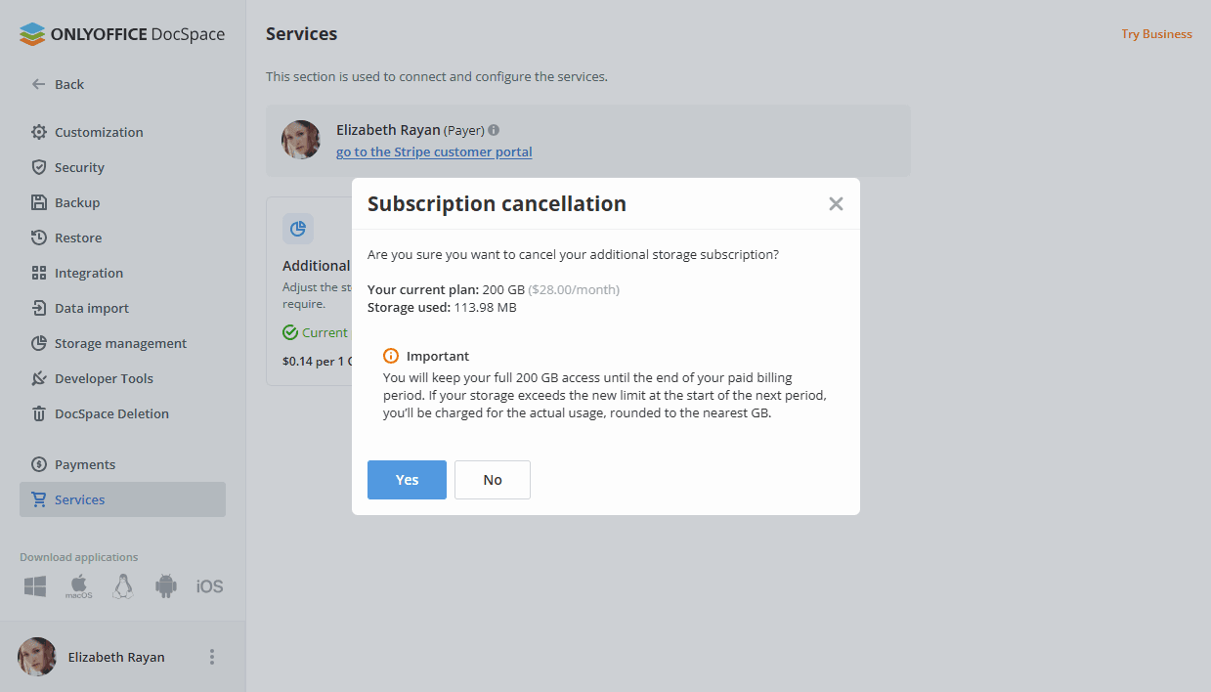Click the Backup sidebar icon
The width and height of the screenshot is (1211, 692).
[39, 202]
